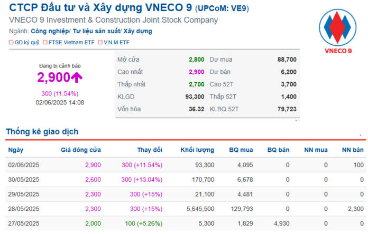Click the VNECO 9 company logo
This screenshot has width=368, height=234.
tap(337, 31)
